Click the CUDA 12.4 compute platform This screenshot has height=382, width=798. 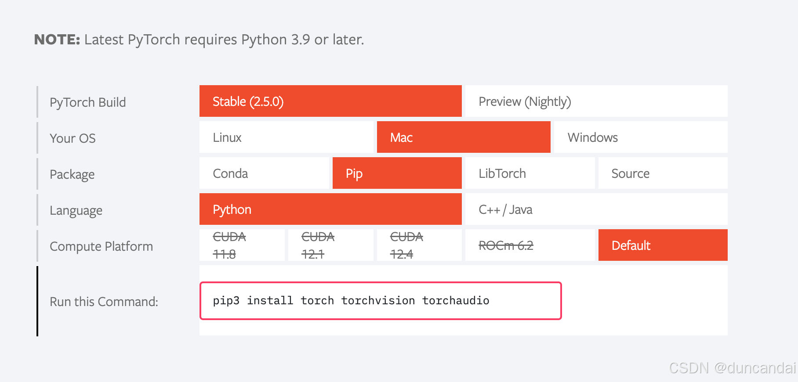[419, 245]
